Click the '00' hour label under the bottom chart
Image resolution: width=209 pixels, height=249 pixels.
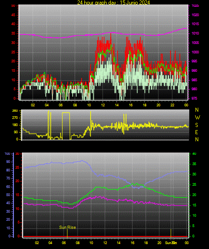[x=187, y=243]
